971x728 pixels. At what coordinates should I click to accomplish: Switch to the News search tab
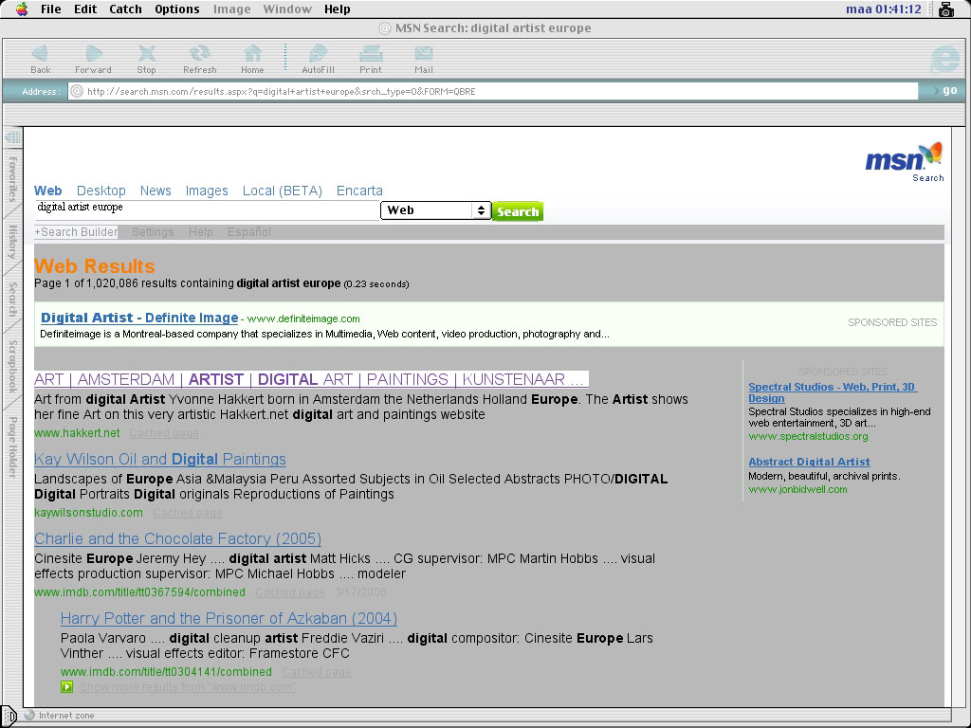coord(156,191)
